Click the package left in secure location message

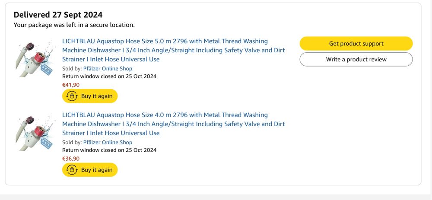coord(74,25)
